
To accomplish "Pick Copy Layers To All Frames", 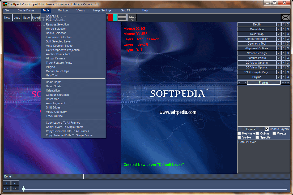I will 63,123.
